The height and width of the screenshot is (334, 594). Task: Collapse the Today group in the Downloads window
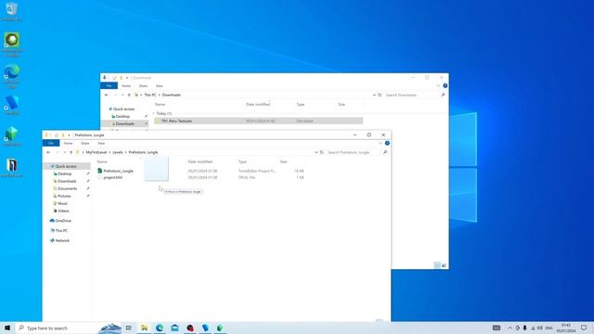[x=154, y=113]
